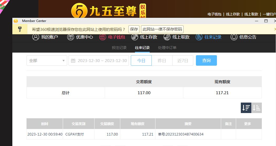Viewport: 276px width, 146px height.
Task: Select total 交易额度 value 117.00
Action: [144, 93]
